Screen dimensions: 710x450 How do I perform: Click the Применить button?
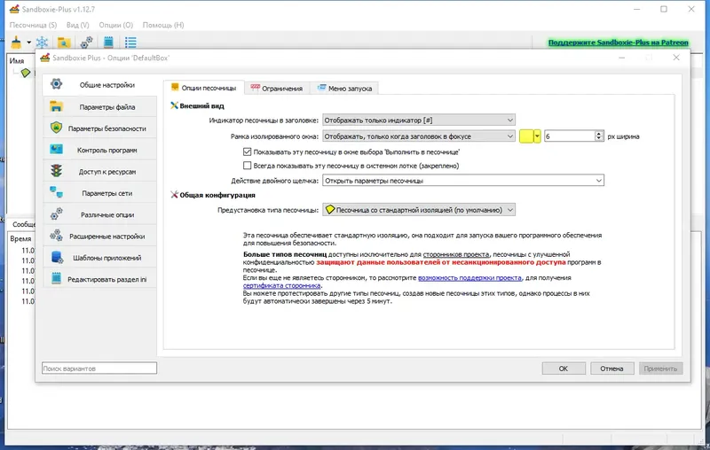(660, 369)
